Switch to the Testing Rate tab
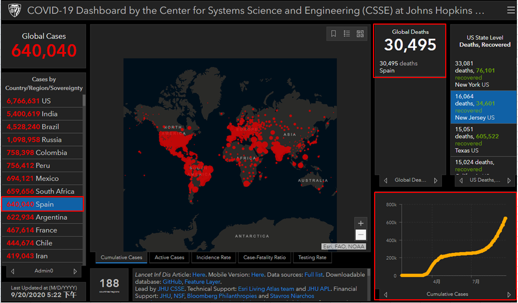Image resolution: width=518 pixels, height=303 pixels. pos(312,258)
